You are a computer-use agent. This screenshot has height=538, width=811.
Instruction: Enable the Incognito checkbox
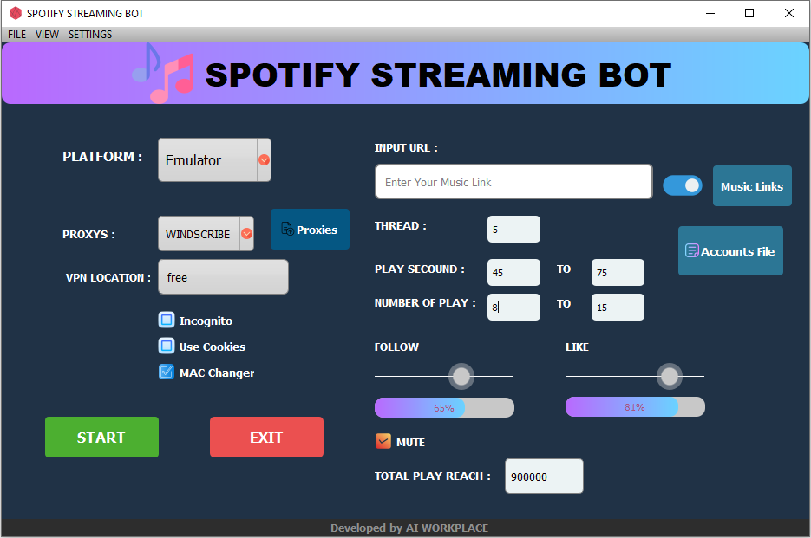(166, 321)
